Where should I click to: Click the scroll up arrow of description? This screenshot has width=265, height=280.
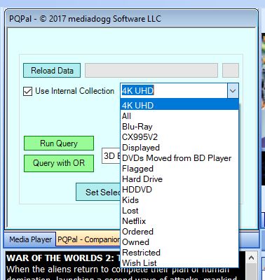click(251, 258)
